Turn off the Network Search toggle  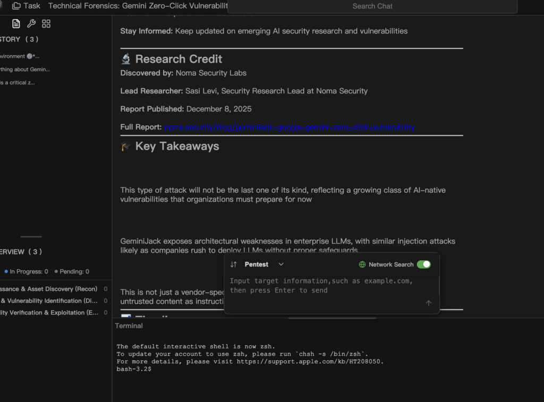423,264
